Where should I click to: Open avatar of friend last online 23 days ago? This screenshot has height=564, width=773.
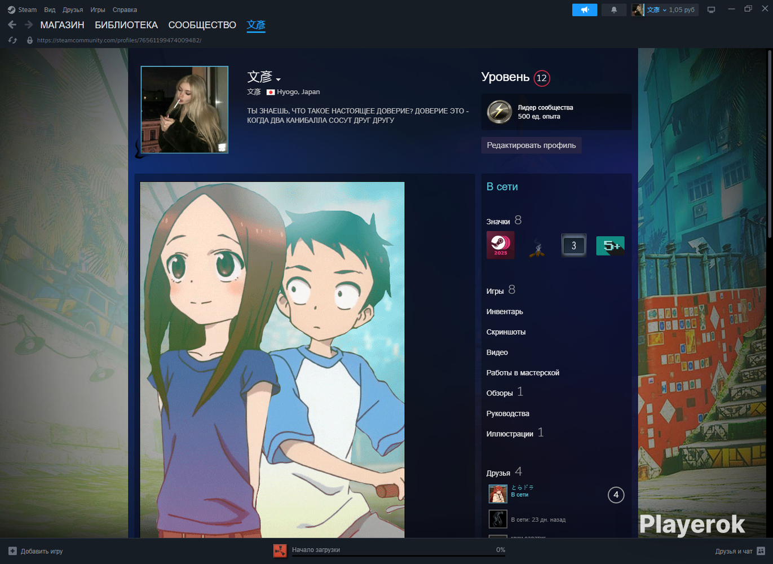click(x=498, y=519)
